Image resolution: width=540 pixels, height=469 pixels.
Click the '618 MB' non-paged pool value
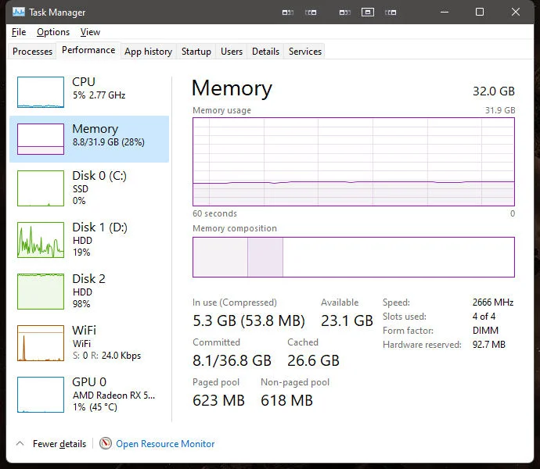point(287,400)
